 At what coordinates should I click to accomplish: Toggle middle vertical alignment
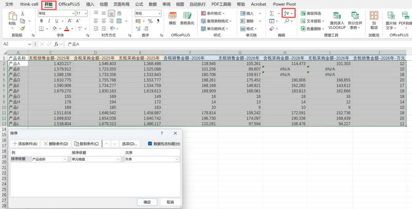click(x=104, y=13)
